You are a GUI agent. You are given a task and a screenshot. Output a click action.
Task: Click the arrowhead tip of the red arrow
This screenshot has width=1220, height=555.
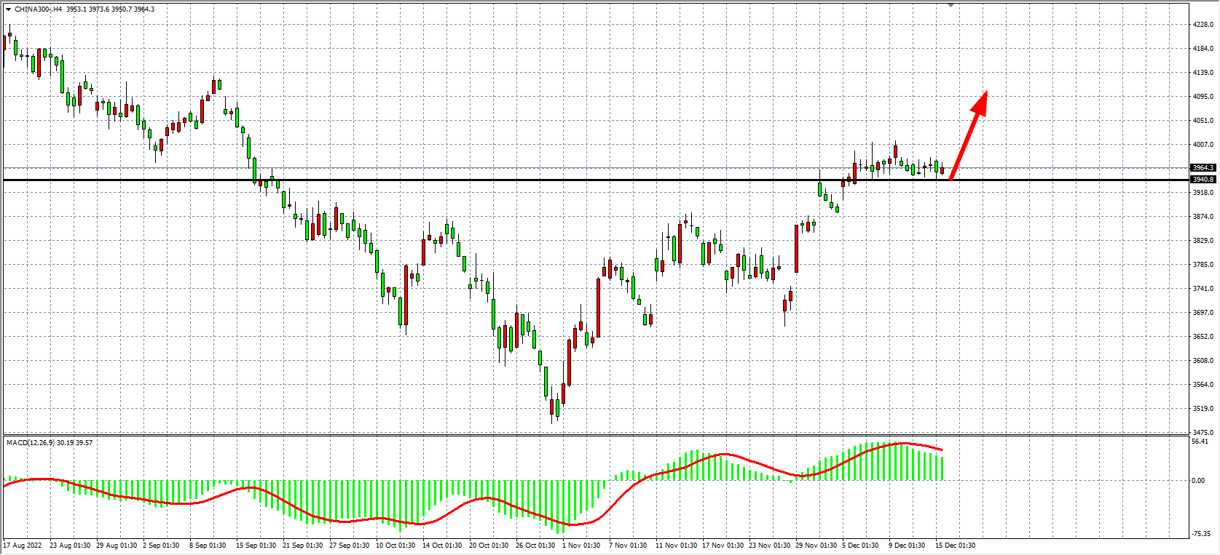[986, 92]
